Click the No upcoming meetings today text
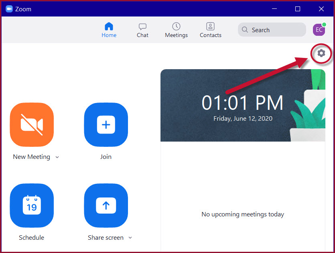Screen dimensions: 335x253 243,214
